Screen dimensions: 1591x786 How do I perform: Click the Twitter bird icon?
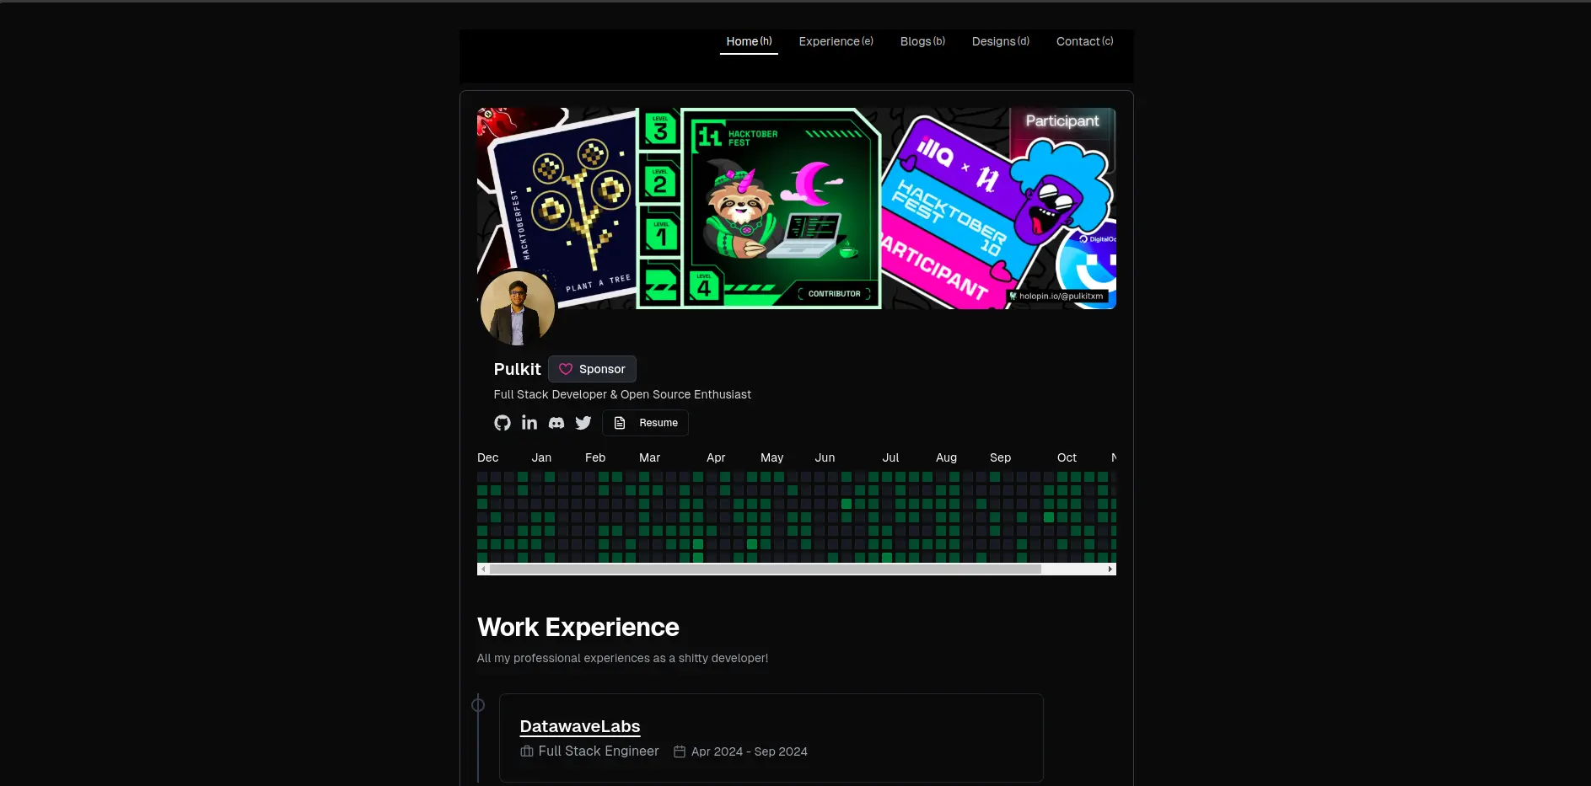583,423
